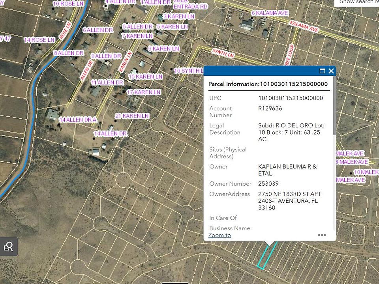Click the 9 ALLEN DR address label

click(106, 56)
